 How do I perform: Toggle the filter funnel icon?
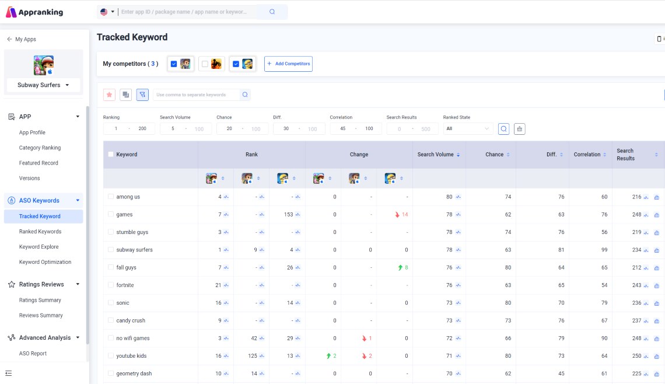142,95
